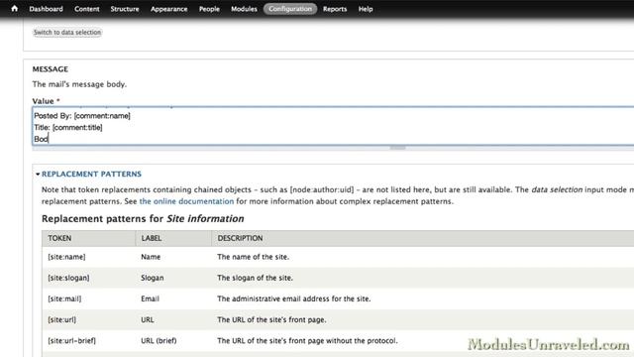The width and height of the screenshot is (634, 357).
Task: Focus the message Value text area
Action: (x=333, y=126)
